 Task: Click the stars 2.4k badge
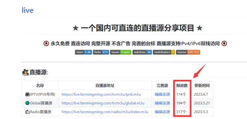tap(83, 52)
